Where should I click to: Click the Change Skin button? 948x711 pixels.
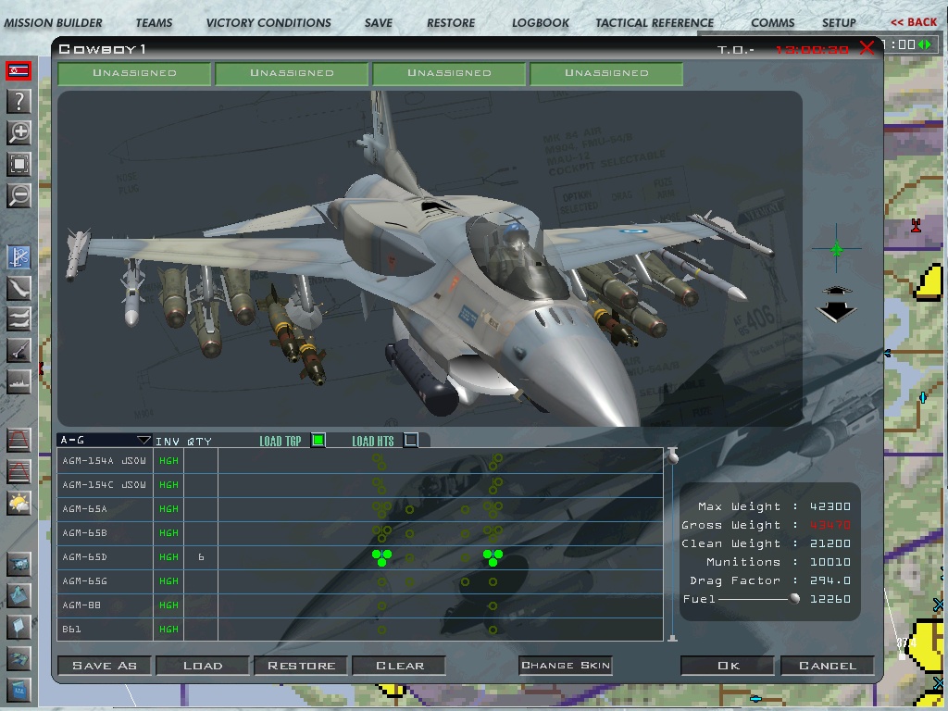pos(566,665)
